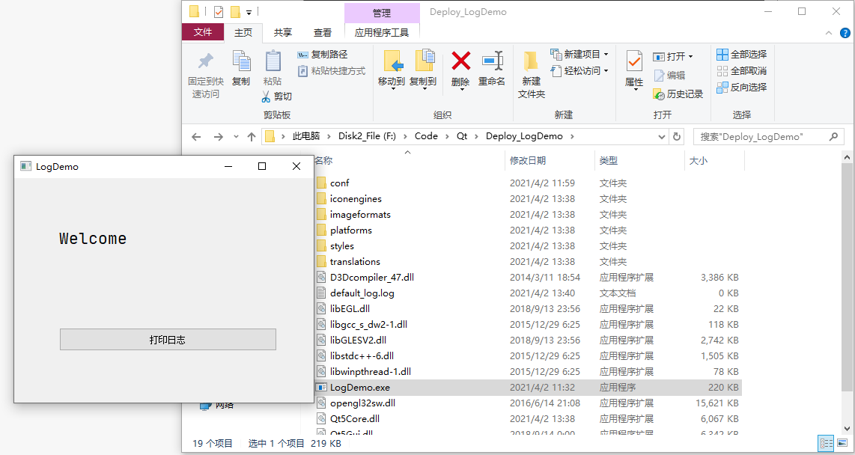Maximize the LogDemo window
855x455 pixels.
click(x=262, y=166)
